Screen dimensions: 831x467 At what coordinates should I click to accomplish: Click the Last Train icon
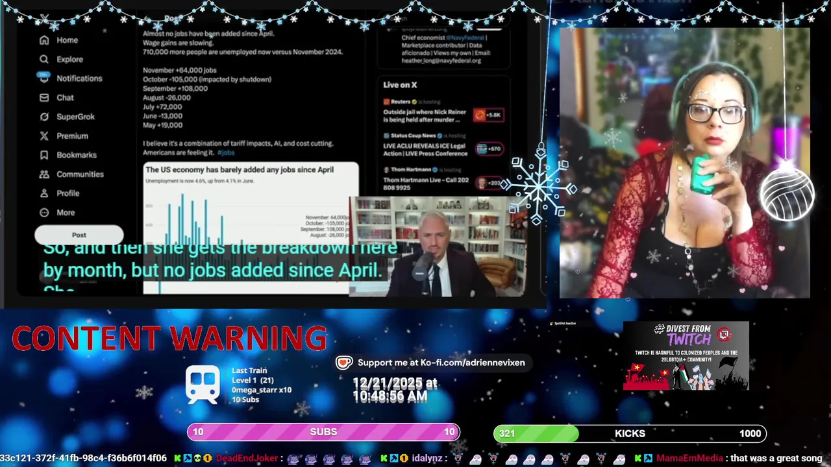(203, 385)
